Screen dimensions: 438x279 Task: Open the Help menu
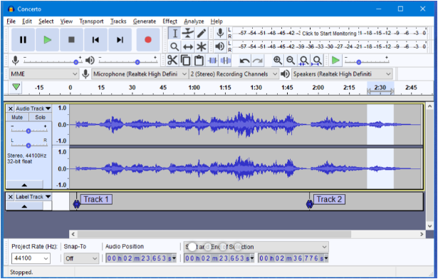217,21
